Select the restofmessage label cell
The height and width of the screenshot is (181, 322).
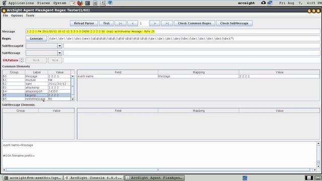pos(37,99)
